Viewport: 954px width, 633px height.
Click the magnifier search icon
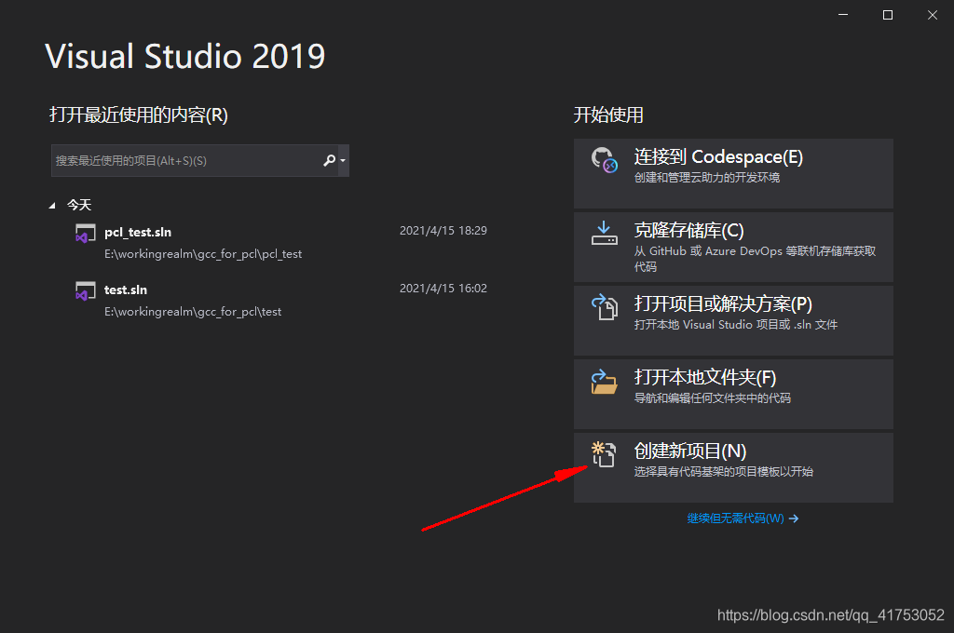(329, 160)
